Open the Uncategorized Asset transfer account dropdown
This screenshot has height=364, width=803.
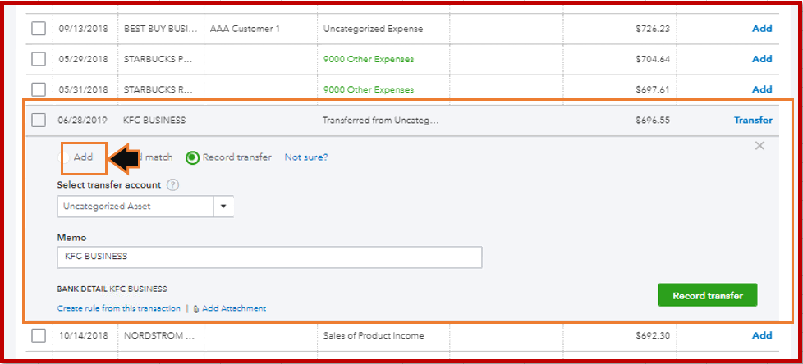click(223, 207)
